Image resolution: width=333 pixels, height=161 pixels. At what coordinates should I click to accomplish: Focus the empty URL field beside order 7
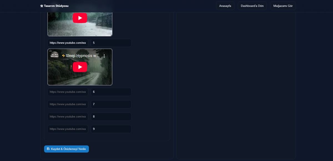point(68,104)
